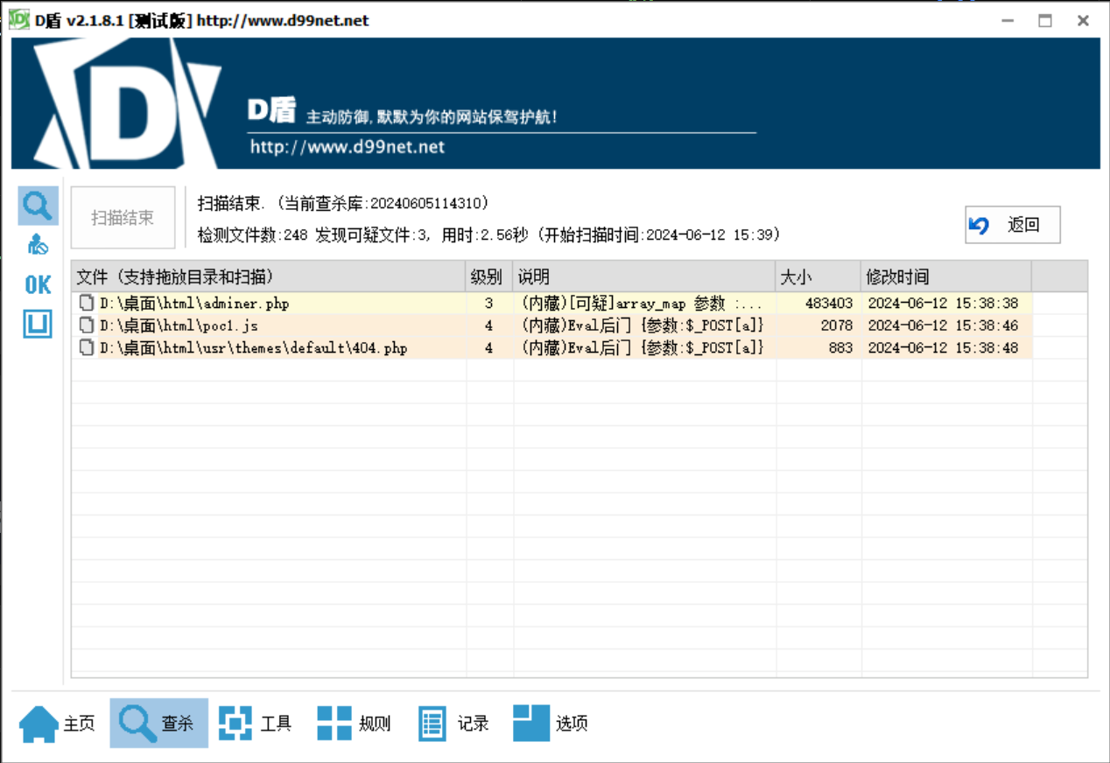Click modified time 2024-06-12 15:38:48
The width and height of the screenshot is (1110, 763).
pos(943,347)
